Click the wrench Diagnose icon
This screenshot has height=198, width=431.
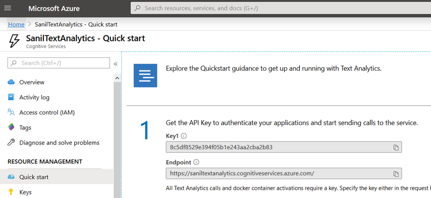pyautogui.click(x=11, y=142)
